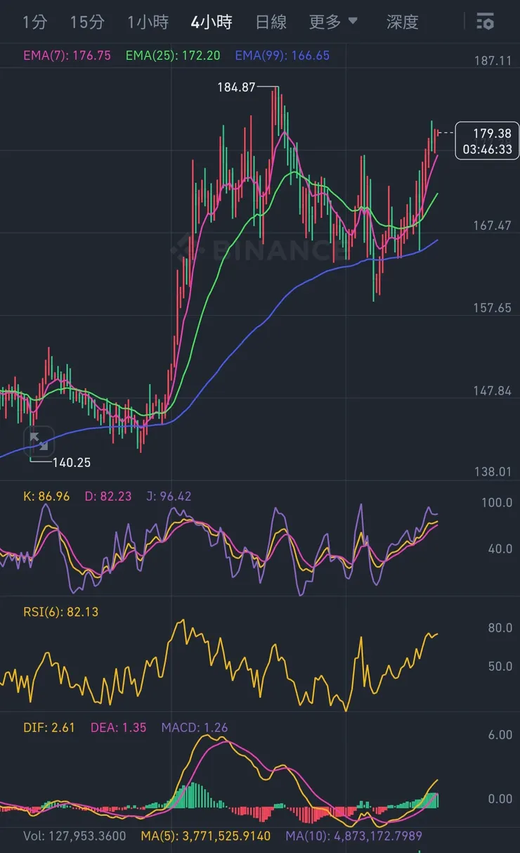Click the current price tag 179.38

[x=487, y=141]
